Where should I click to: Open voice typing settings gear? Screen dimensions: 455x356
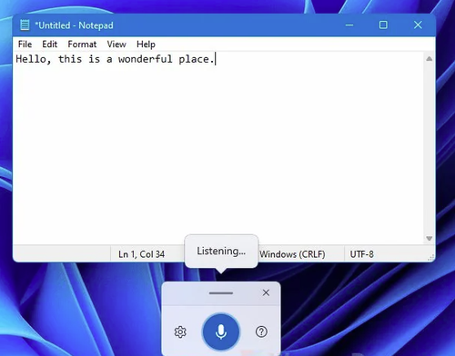[180, 331]
